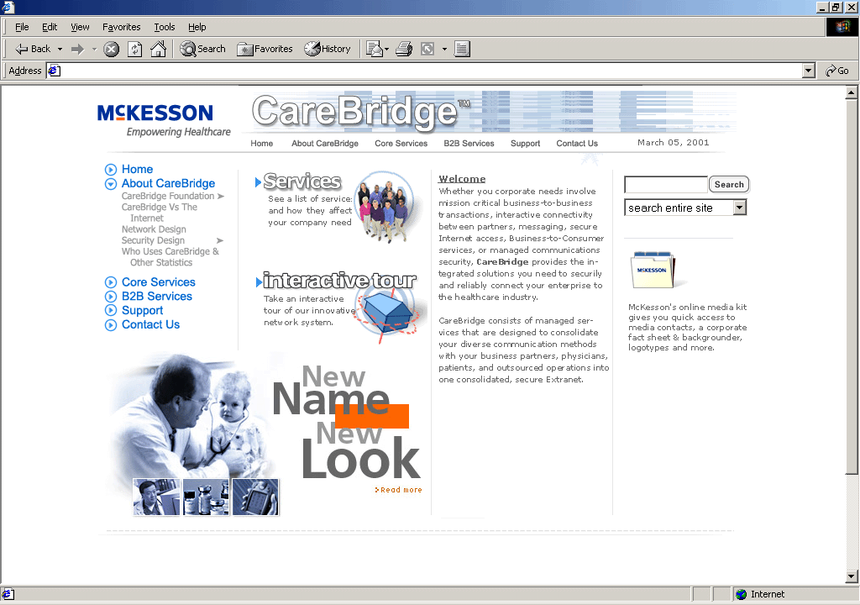The height and width of the screenshot is (605, 860).
Task: Click the Contact Us sidebar bullet icon
Action: click(111, 325)
